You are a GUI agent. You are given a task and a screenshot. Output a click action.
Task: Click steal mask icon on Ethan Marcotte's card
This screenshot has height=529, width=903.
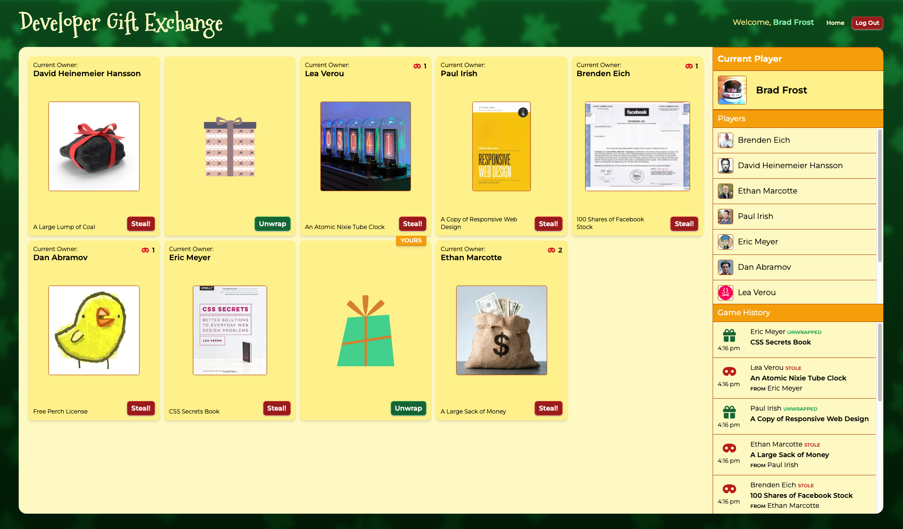(x=551, y=251)
